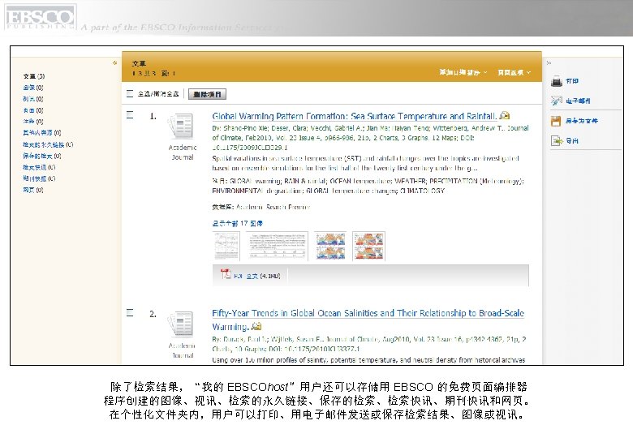Image resolution: width=633 pixels, height=438 pixels.
Task: Click the 导出 export link
Action: coord(572,141)
